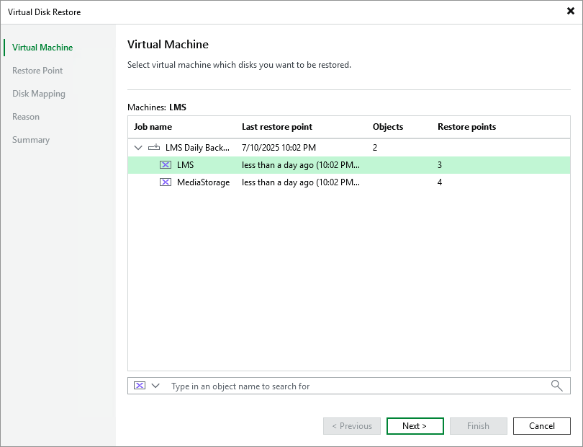This screenshot has height=447, width=583.
Task: Collapse the LMS Daily Backup job tree
Action: 137,147
